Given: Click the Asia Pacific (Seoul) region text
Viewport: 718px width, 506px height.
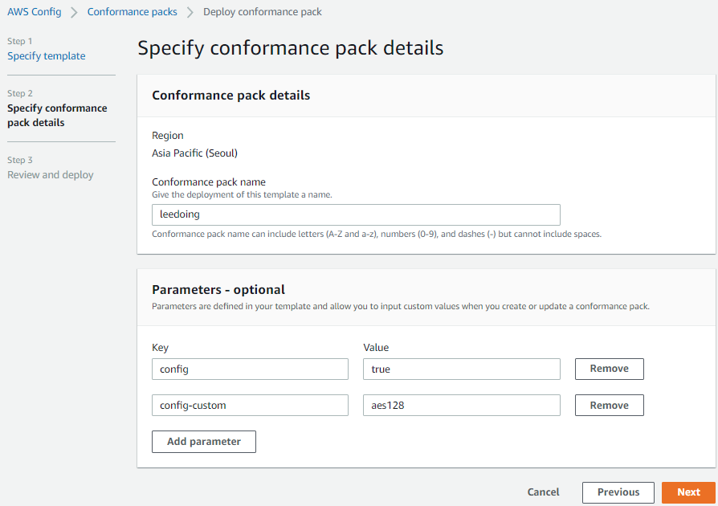Looking at the screenshot, I should [194, 153].
